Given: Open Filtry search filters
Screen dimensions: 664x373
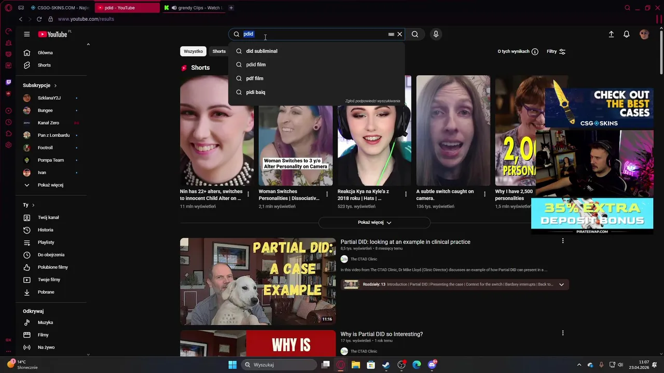Looking at the screenshot, I should (x=556, y=52).
